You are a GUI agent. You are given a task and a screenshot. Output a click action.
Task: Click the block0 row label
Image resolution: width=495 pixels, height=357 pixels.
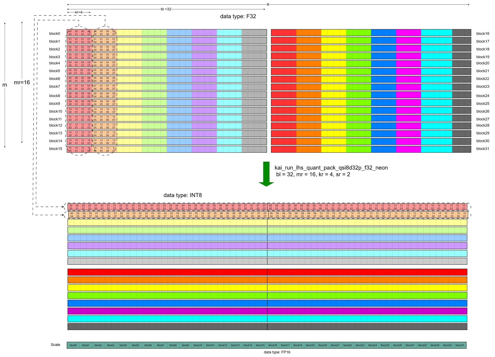coord(54,33)
